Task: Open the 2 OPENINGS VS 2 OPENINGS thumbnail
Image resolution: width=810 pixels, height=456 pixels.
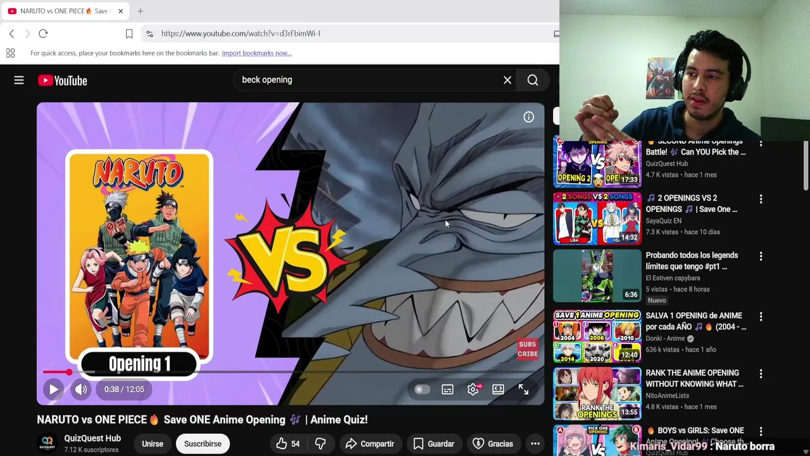Action: pyautogui.click(x=597, y=219)
